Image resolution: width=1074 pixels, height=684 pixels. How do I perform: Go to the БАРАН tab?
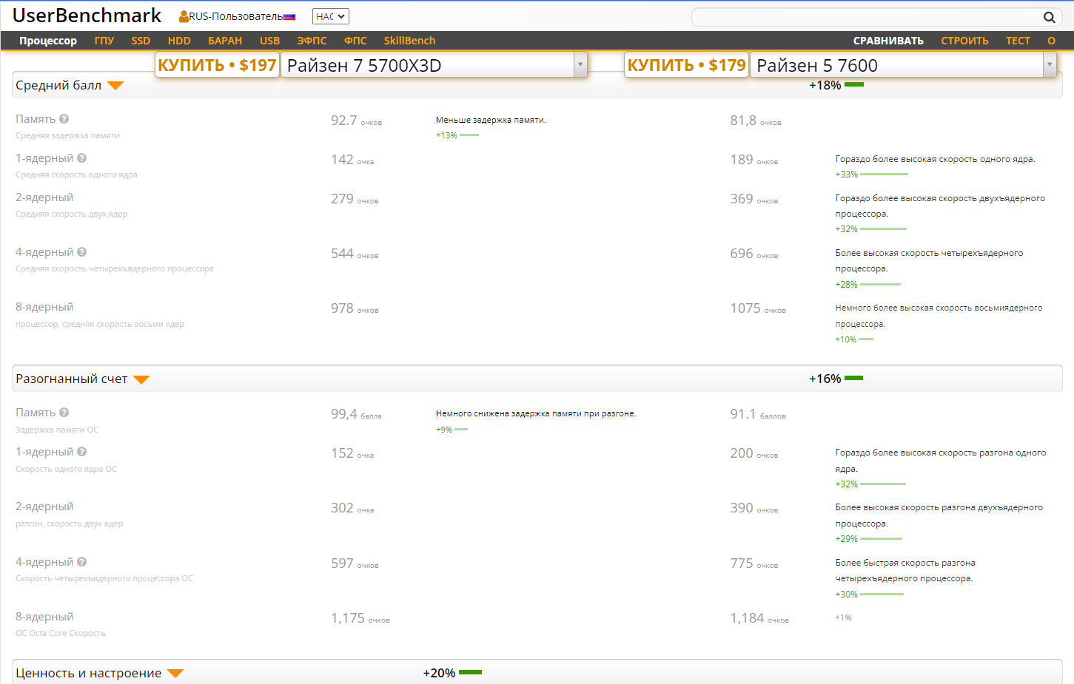pos(225,41)
